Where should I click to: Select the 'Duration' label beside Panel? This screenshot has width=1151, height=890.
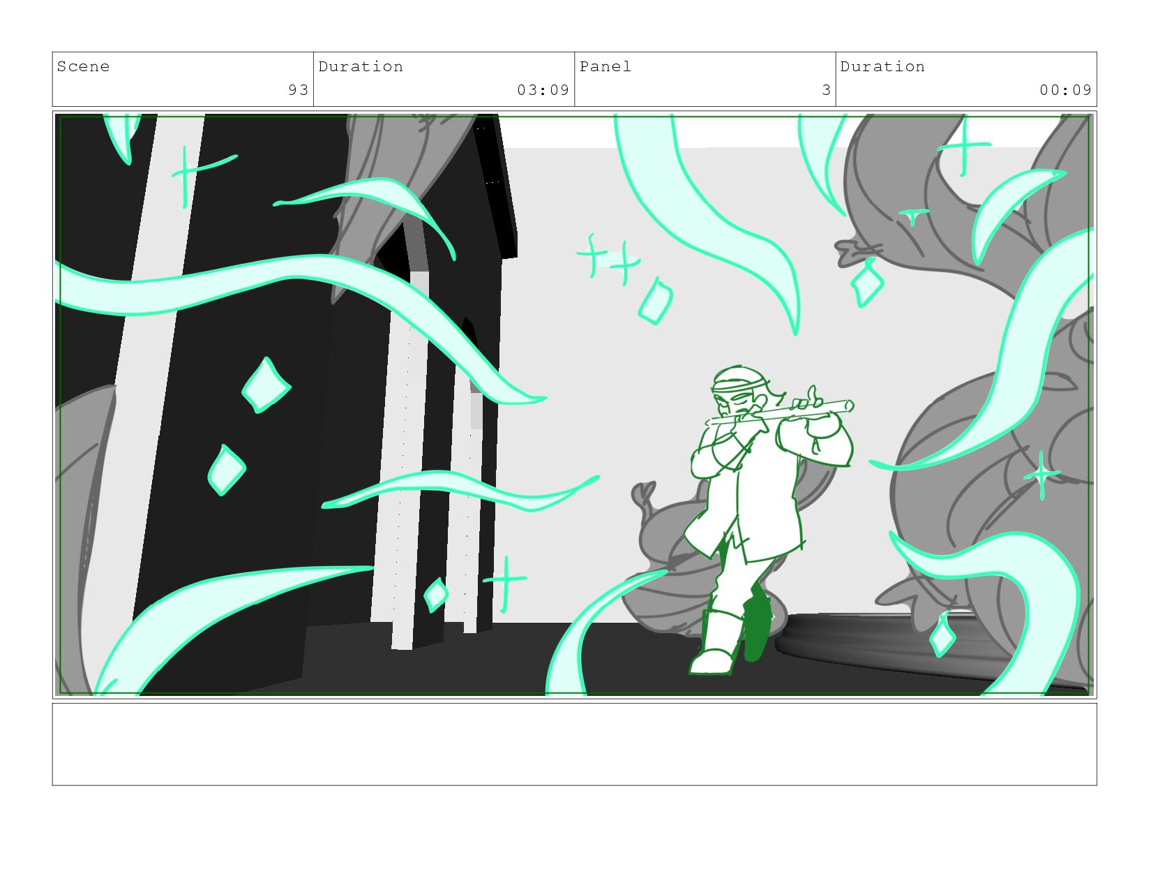tap(882, 66)
